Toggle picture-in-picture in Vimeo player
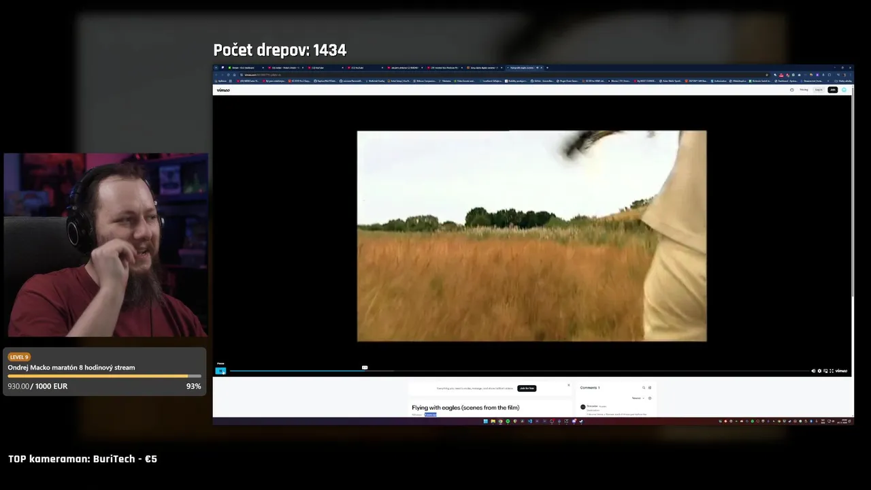 coord(825,371)
